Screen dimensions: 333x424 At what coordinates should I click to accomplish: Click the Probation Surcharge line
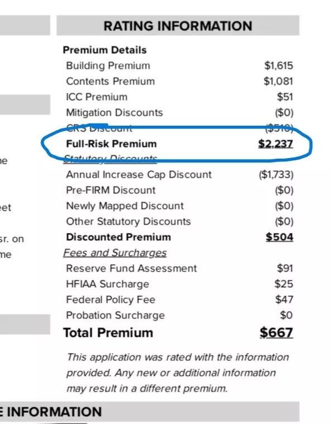click(179, 315)
